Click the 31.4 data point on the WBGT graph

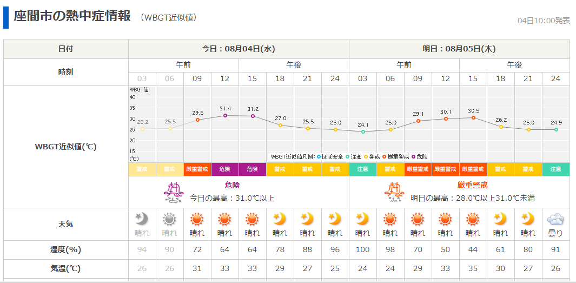[225, 115]
